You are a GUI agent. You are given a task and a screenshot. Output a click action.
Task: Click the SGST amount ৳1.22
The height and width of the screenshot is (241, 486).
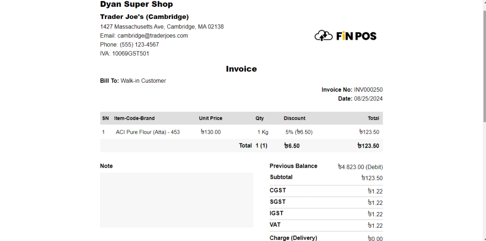[x=375, y=203]
